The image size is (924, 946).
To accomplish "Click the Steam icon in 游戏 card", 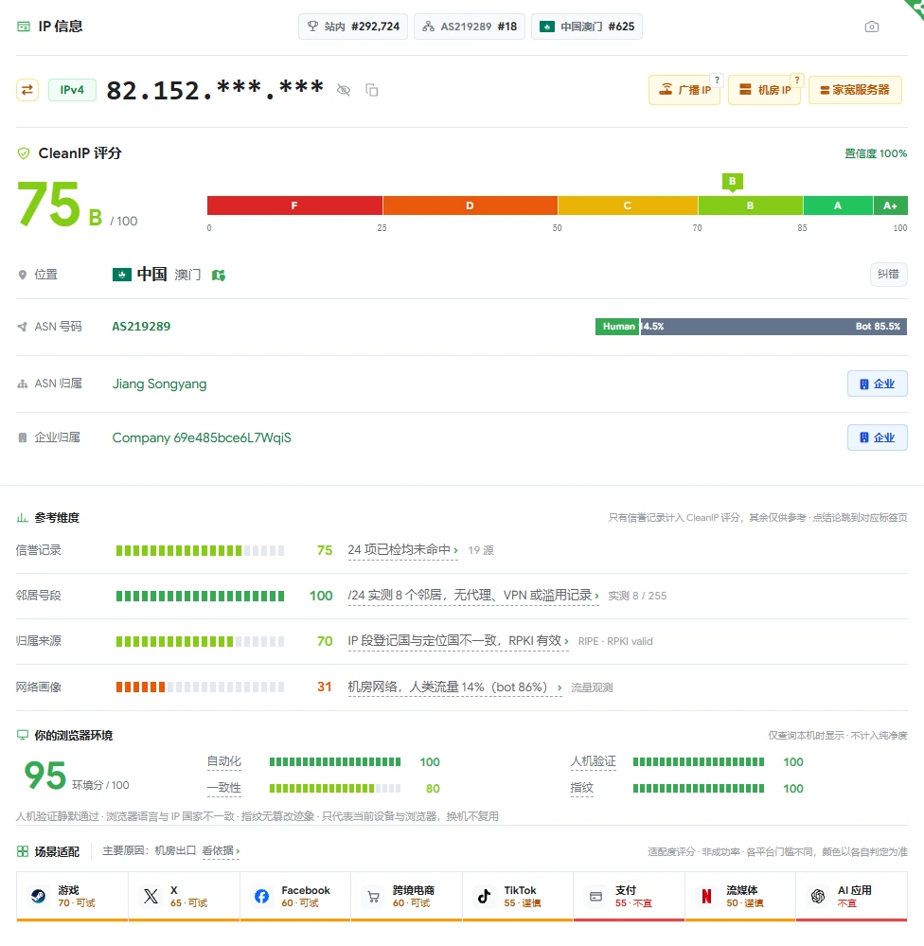I will click(39, 896).
